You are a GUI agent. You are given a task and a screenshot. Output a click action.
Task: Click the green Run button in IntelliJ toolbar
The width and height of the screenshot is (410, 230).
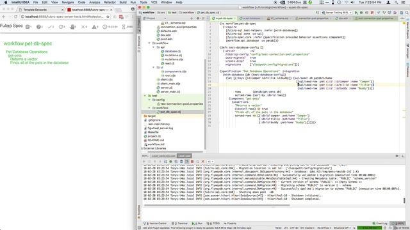pos(356,13)
